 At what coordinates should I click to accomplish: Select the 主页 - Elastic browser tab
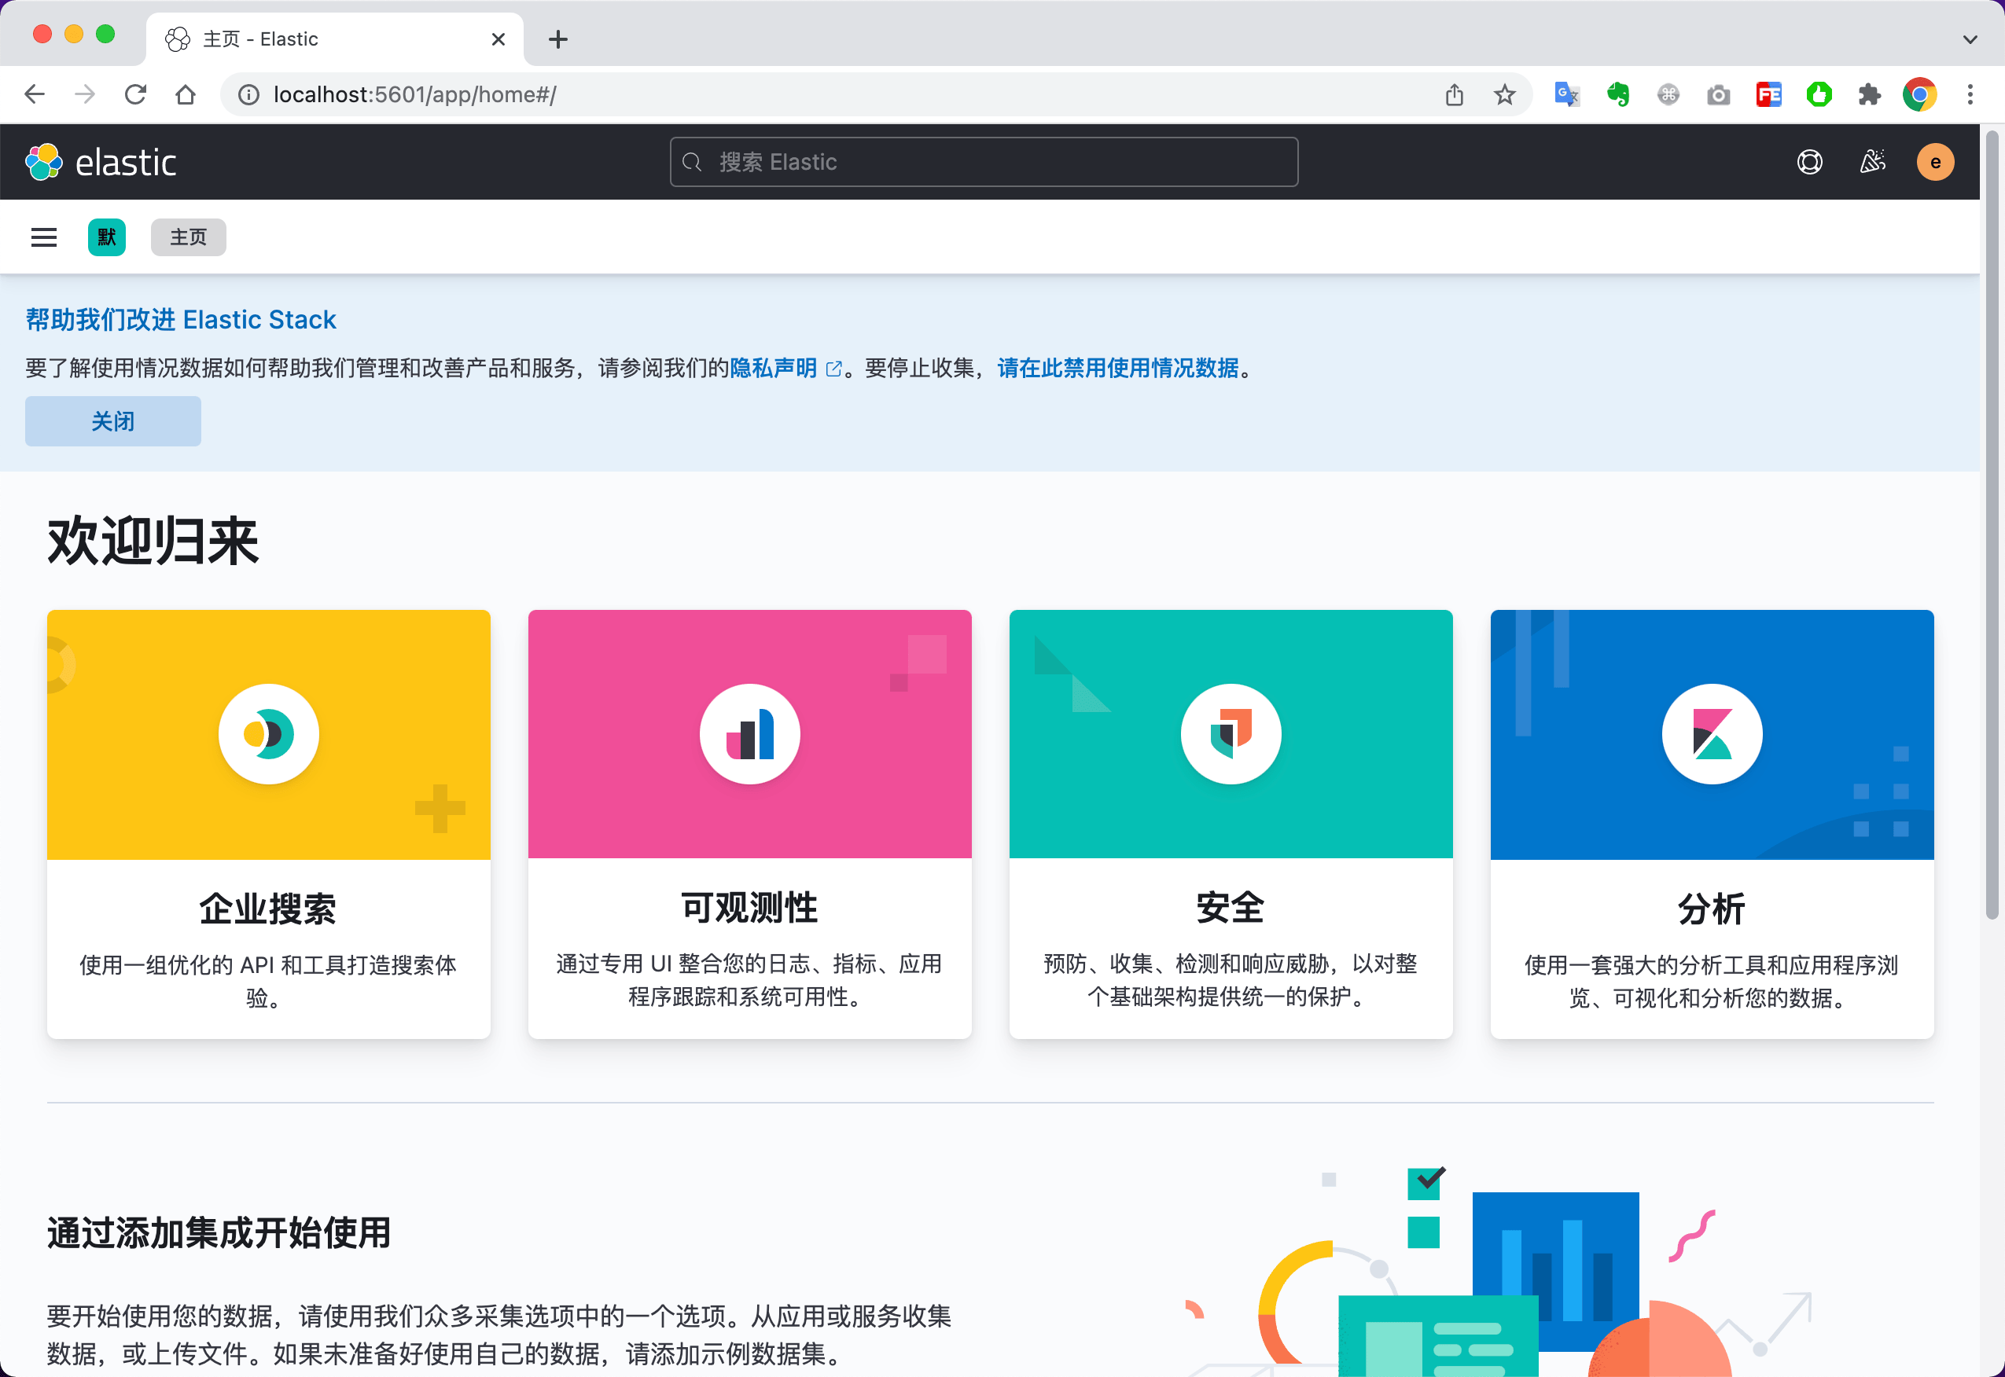[x=334, y=39]
